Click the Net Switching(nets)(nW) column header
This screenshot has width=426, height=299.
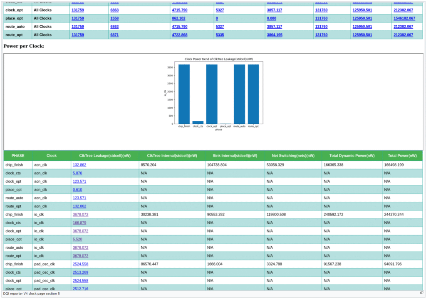pos(293,156)
